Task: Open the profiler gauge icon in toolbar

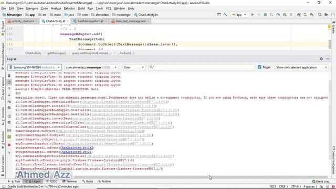Action: click(x=278, y=15)
